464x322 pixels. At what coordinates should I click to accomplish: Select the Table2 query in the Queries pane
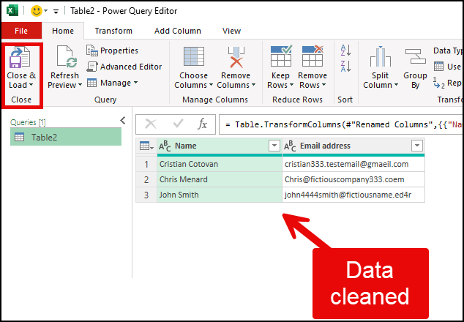tap(66, 137)
